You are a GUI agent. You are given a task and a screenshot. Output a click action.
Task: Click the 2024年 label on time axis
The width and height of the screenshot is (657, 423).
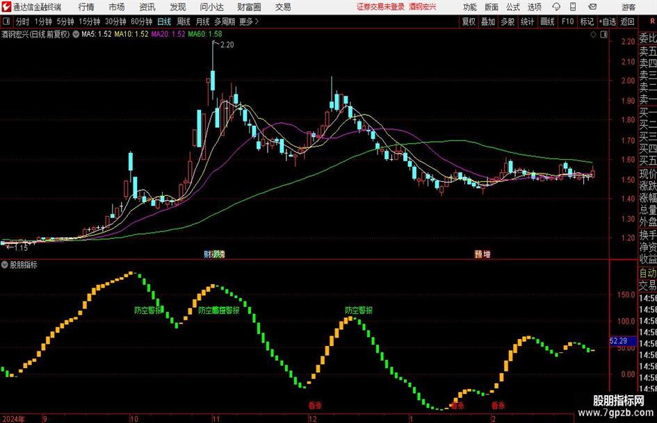click(x=13, y=419)
